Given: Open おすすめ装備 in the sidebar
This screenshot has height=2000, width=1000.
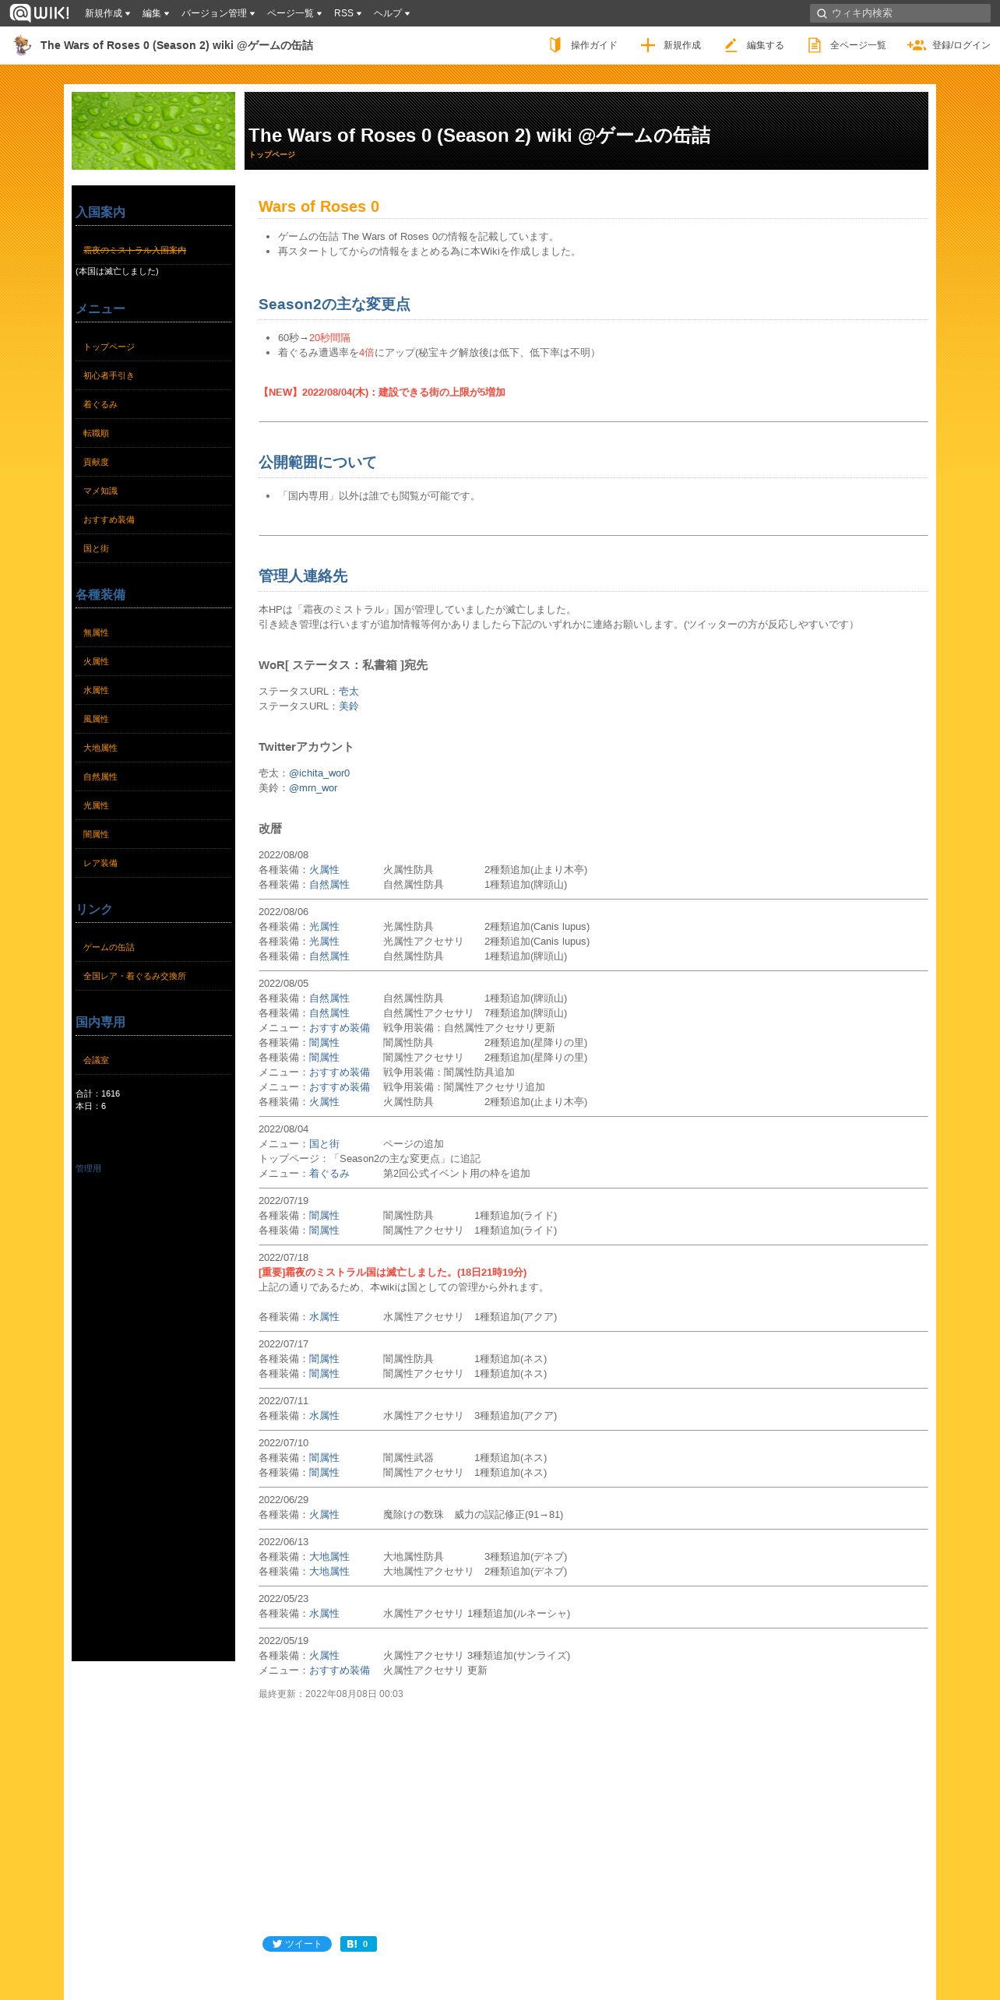Looking at the screenshot, I should pyautogui.click(x=109, y=519).
